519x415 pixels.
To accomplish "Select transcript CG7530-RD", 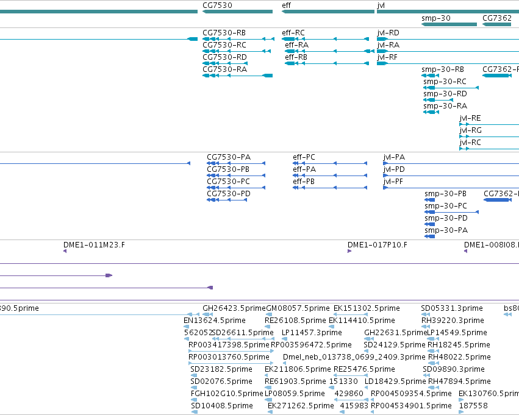I will pos(225,63).
